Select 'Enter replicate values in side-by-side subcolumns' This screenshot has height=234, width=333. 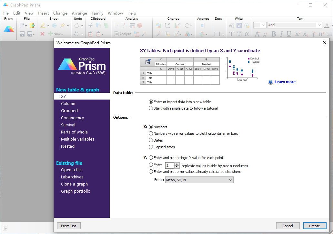coord(151,165)
